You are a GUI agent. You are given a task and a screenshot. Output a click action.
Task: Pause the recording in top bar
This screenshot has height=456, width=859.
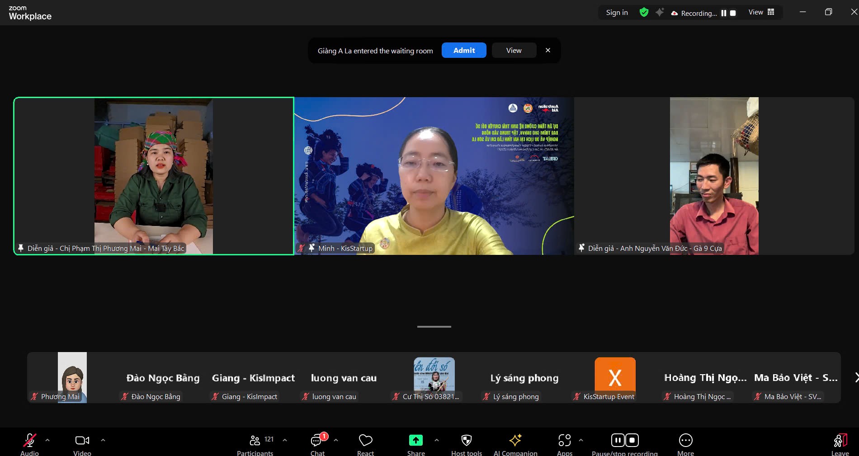pyautogui.click(x=724, y=13)
